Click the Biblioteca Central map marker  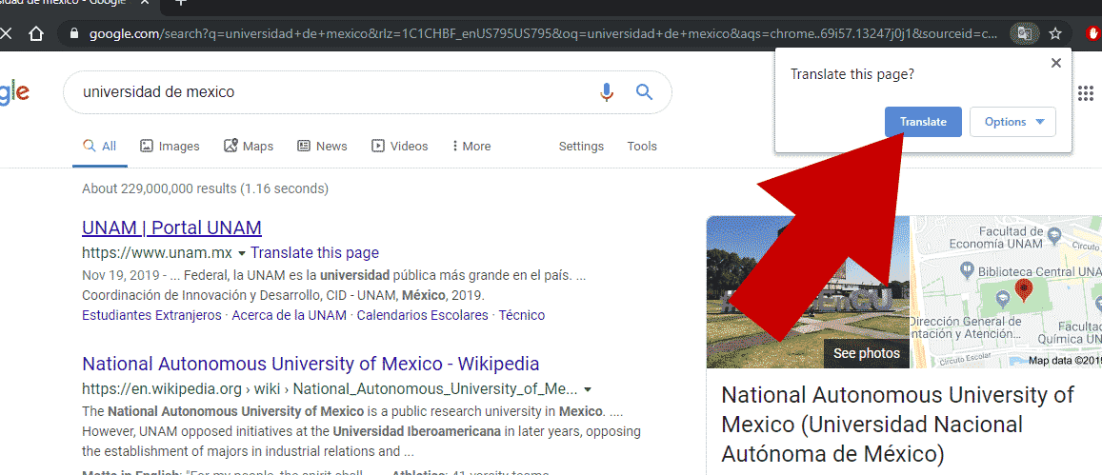(967, 269)
